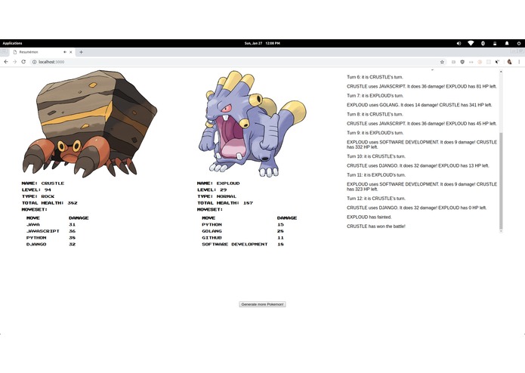Viewport: 525px width, 373px height.
Task: Select "Turn 9: it is EXPLOUD's turn." line
Action: [x=375, y=133]
